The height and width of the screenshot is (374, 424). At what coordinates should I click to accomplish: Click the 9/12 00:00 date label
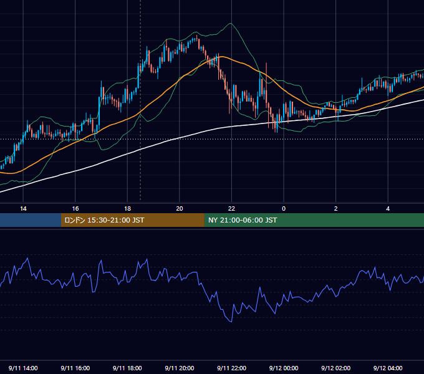[x=284, y=368]
